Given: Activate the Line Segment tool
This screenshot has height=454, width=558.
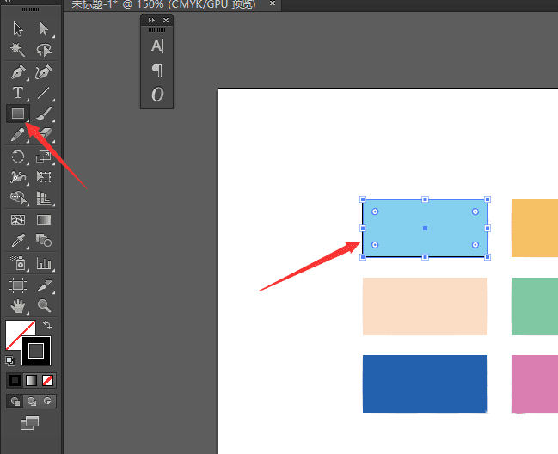Looking at the screenshot, I should coord(44,93).
